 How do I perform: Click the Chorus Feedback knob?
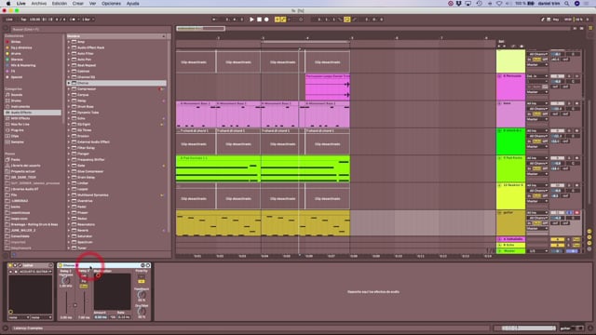(142, 294)
